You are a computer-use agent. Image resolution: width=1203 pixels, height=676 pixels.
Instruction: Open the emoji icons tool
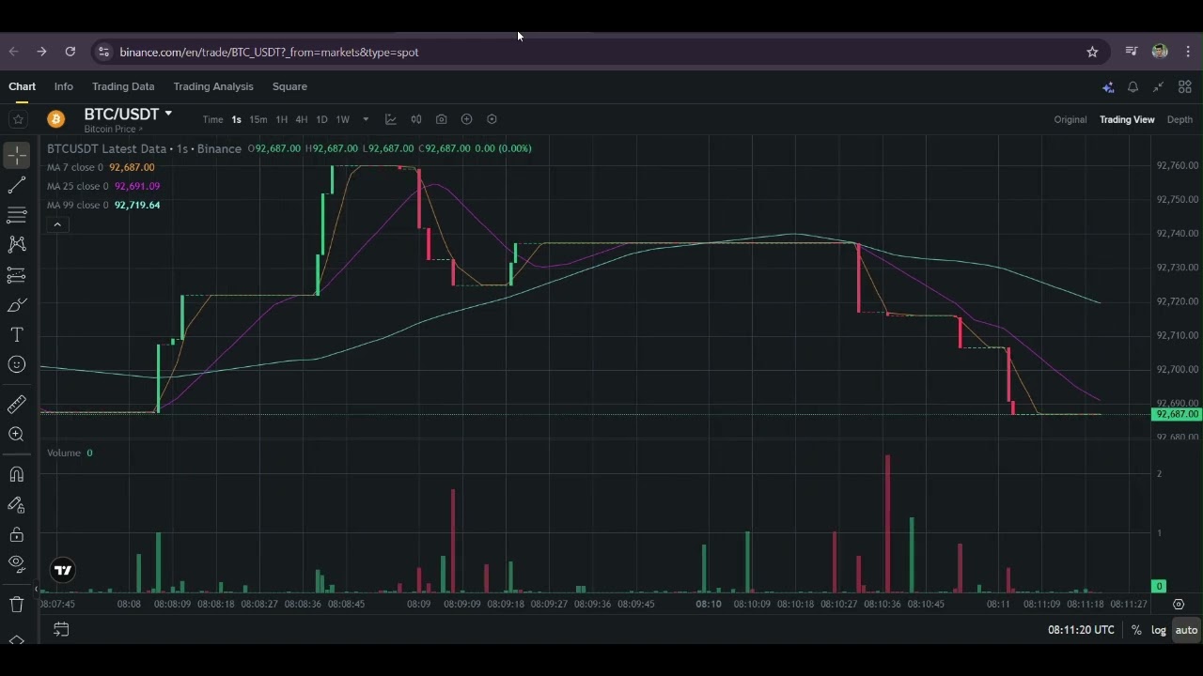coord(17,364)
